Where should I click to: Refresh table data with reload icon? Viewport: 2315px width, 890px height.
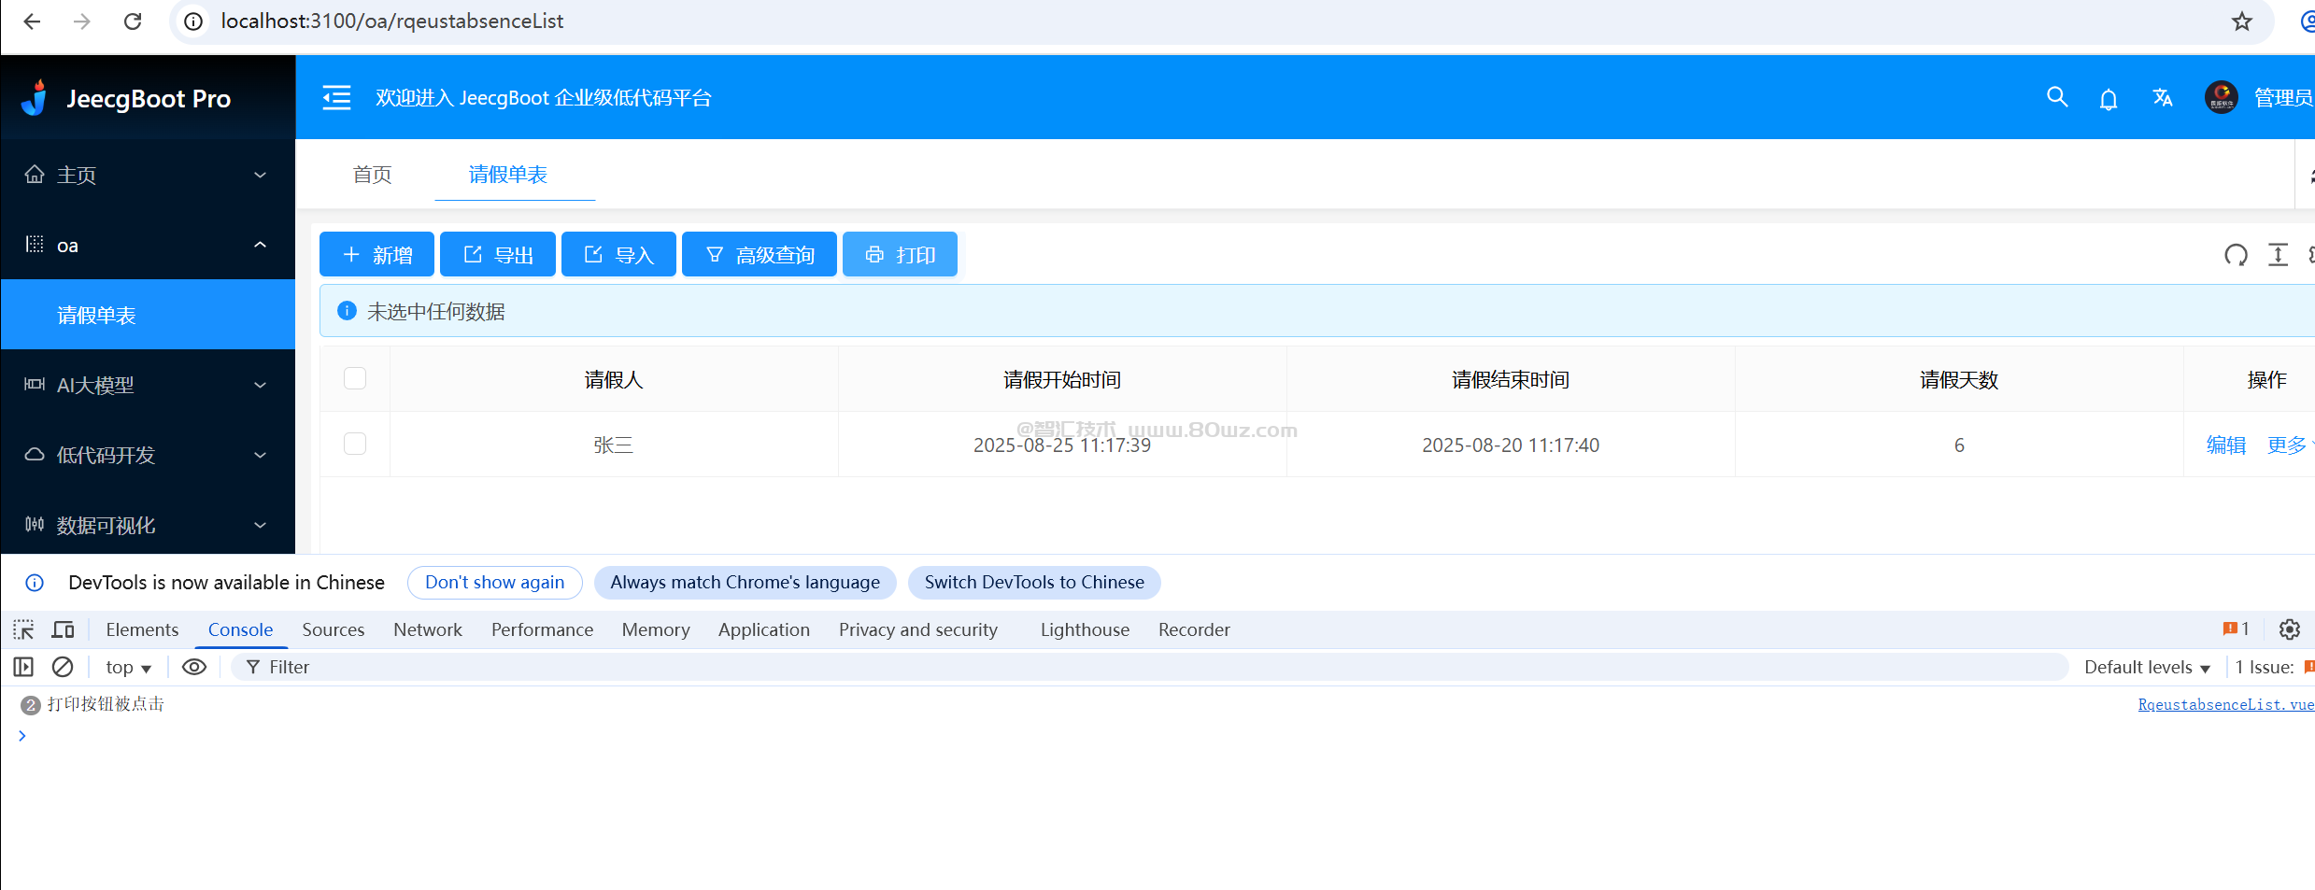coord(2236,255)
